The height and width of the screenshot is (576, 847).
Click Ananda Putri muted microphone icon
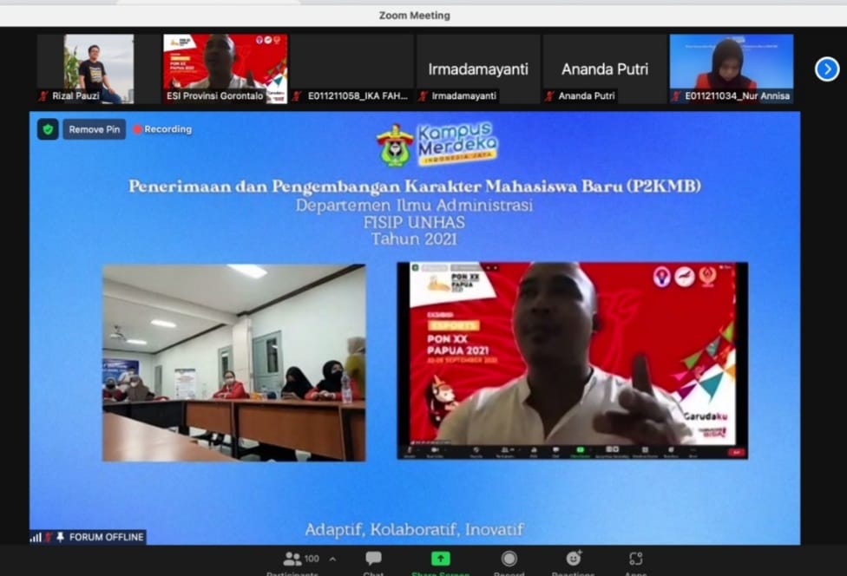coord(549,96)
